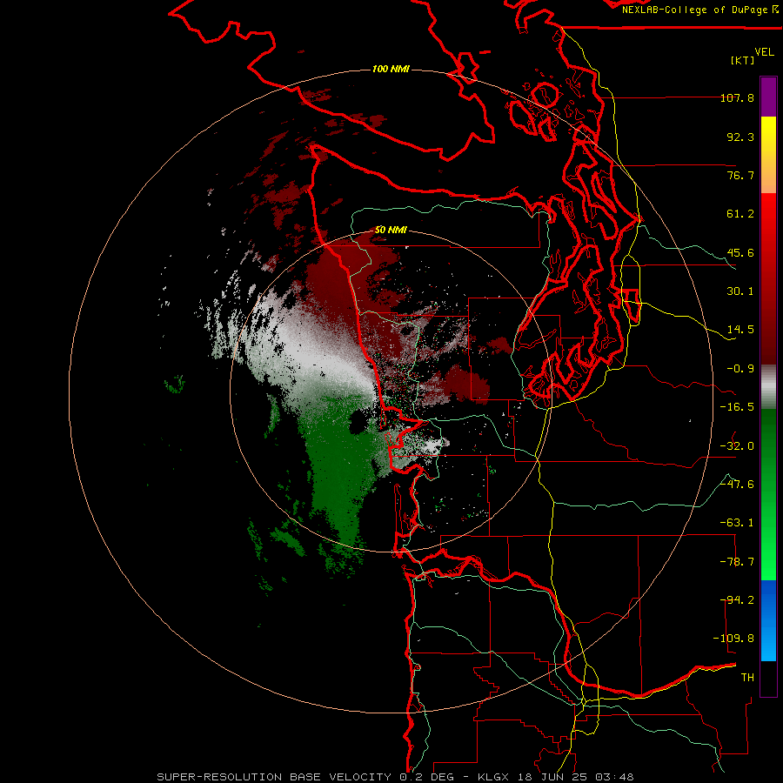
Task: Select the -47.6 scale value
Action: click(737, 485)
